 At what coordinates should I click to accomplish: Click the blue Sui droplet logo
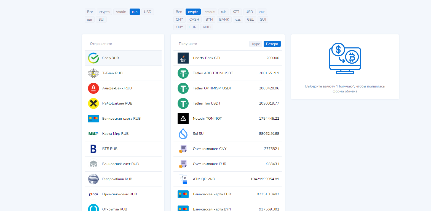pos(183,134)
